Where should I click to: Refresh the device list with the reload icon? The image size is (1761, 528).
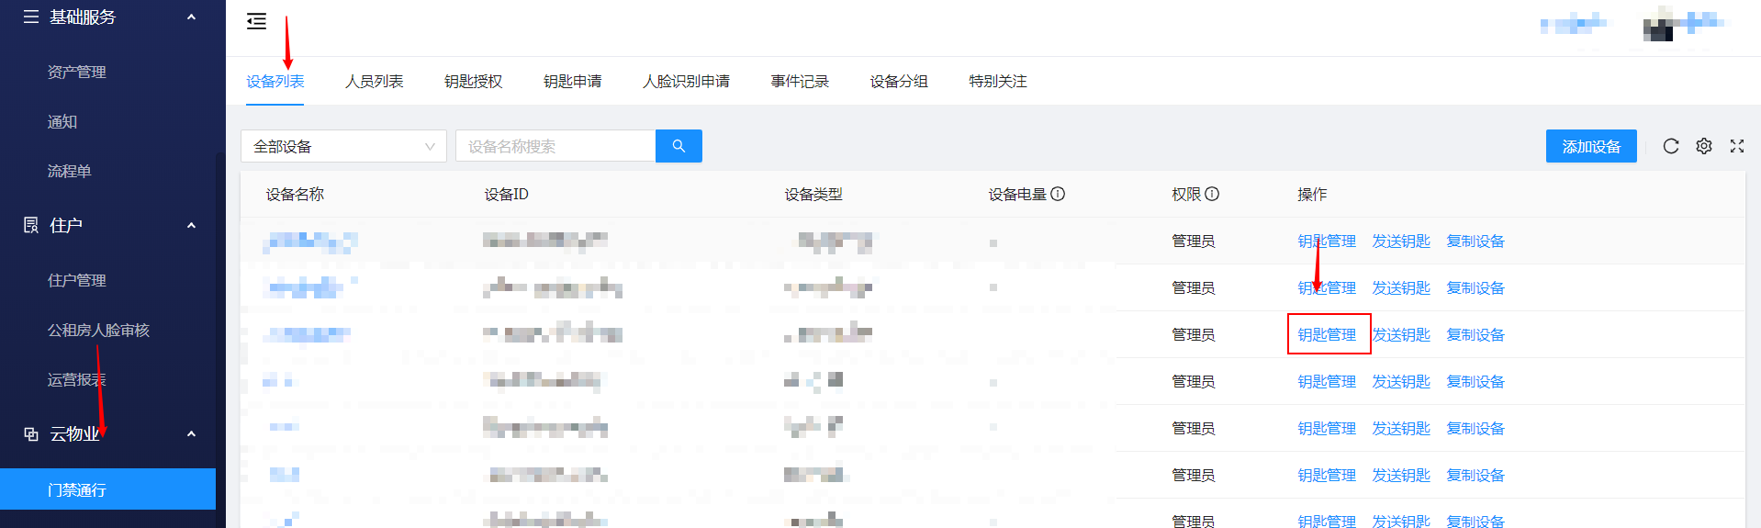(x=1670, y=146)
